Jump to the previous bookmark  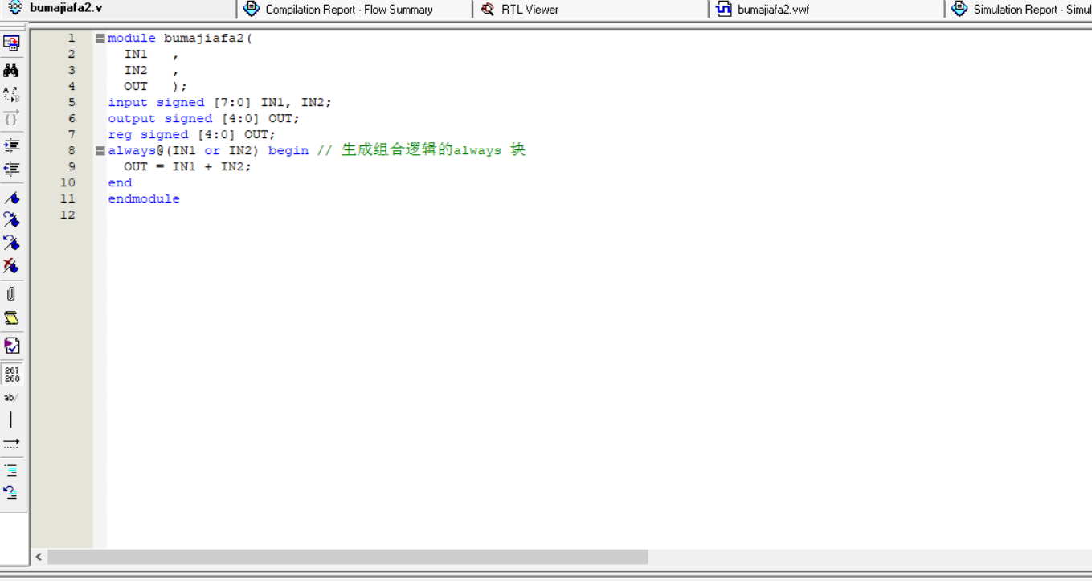click(11, 242)
